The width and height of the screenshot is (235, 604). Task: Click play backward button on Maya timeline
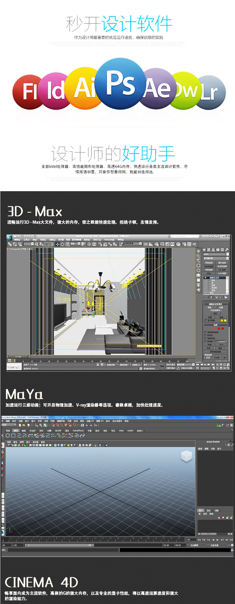(213, 540)
